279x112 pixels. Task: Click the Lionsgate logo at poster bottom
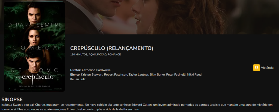(58, 89)
